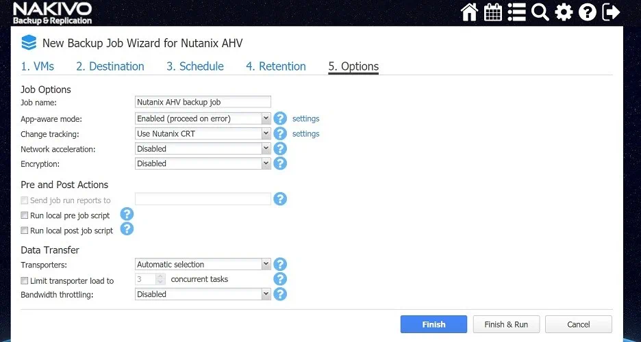Enable Run local post job script
This screenshot has height=342, width=641.
[25, 231]
